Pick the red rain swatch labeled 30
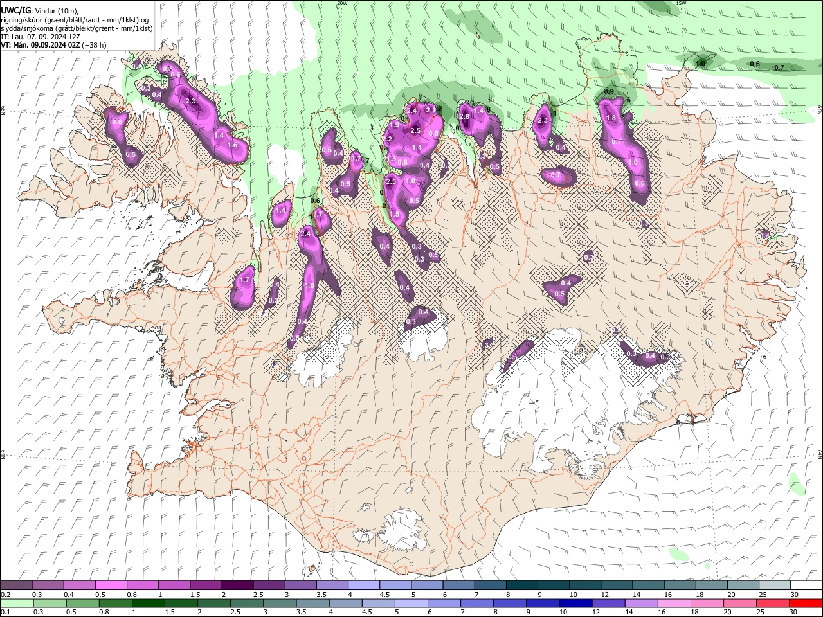The height and width of the screenshot is (617, 823). pyautogui.click(x=806, y=603)
